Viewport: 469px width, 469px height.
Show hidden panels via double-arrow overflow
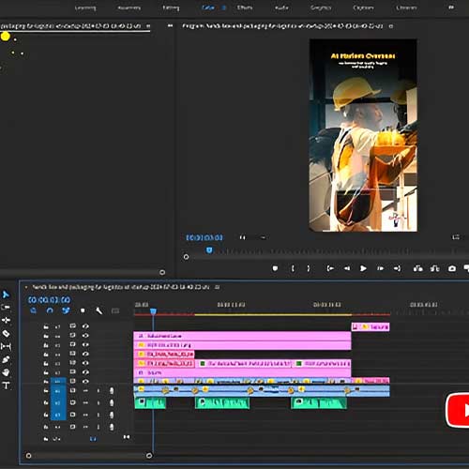170,25
